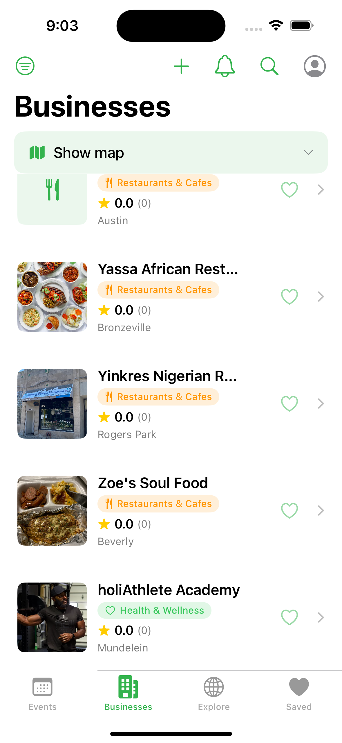Image resolution: width=342 pixels, height=743 pixels.
Task: Open the Yassa African Restaurant listing title
Action: (x=168, y=269)
